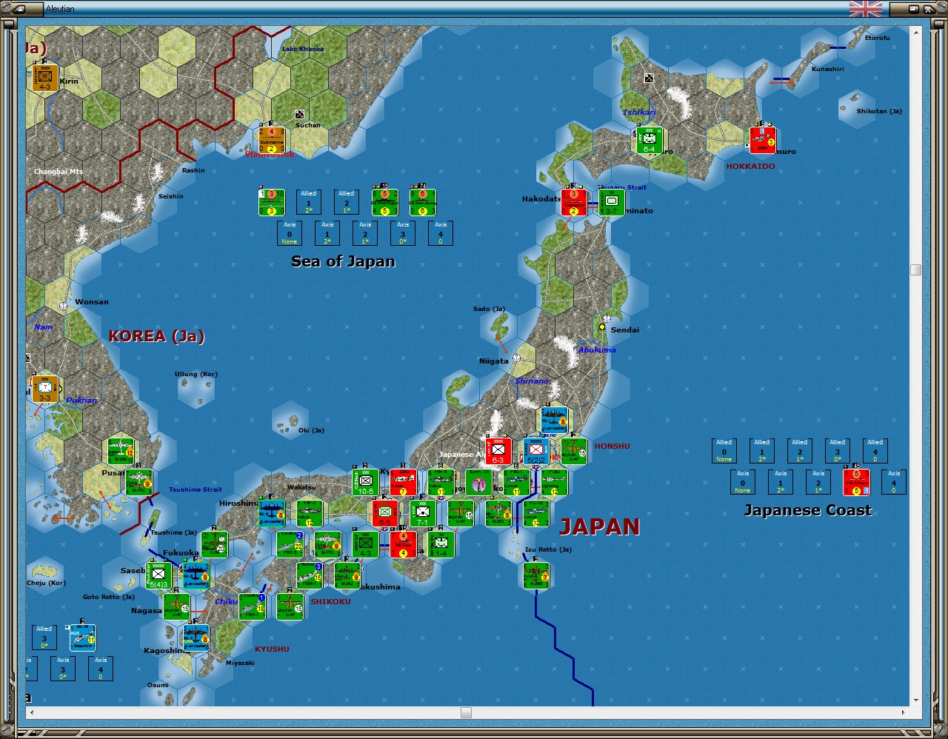Select the BB New Jersey battleship counter
Screen dimensions: 948x739
(422, 202)
